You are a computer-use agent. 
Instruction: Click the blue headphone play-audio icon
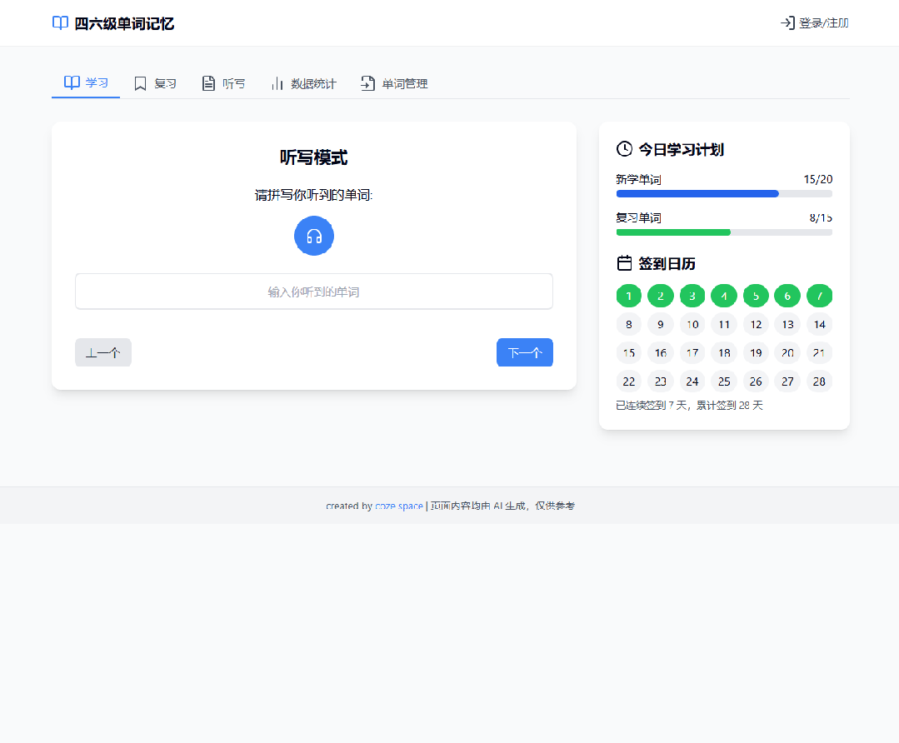click(314, 236)
